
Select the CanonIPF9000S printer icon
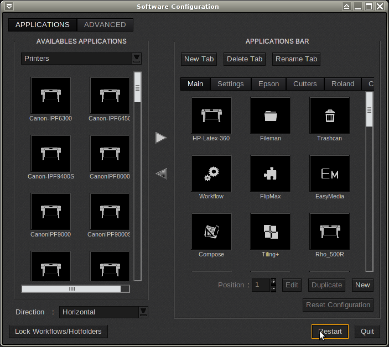pos(110,212)
